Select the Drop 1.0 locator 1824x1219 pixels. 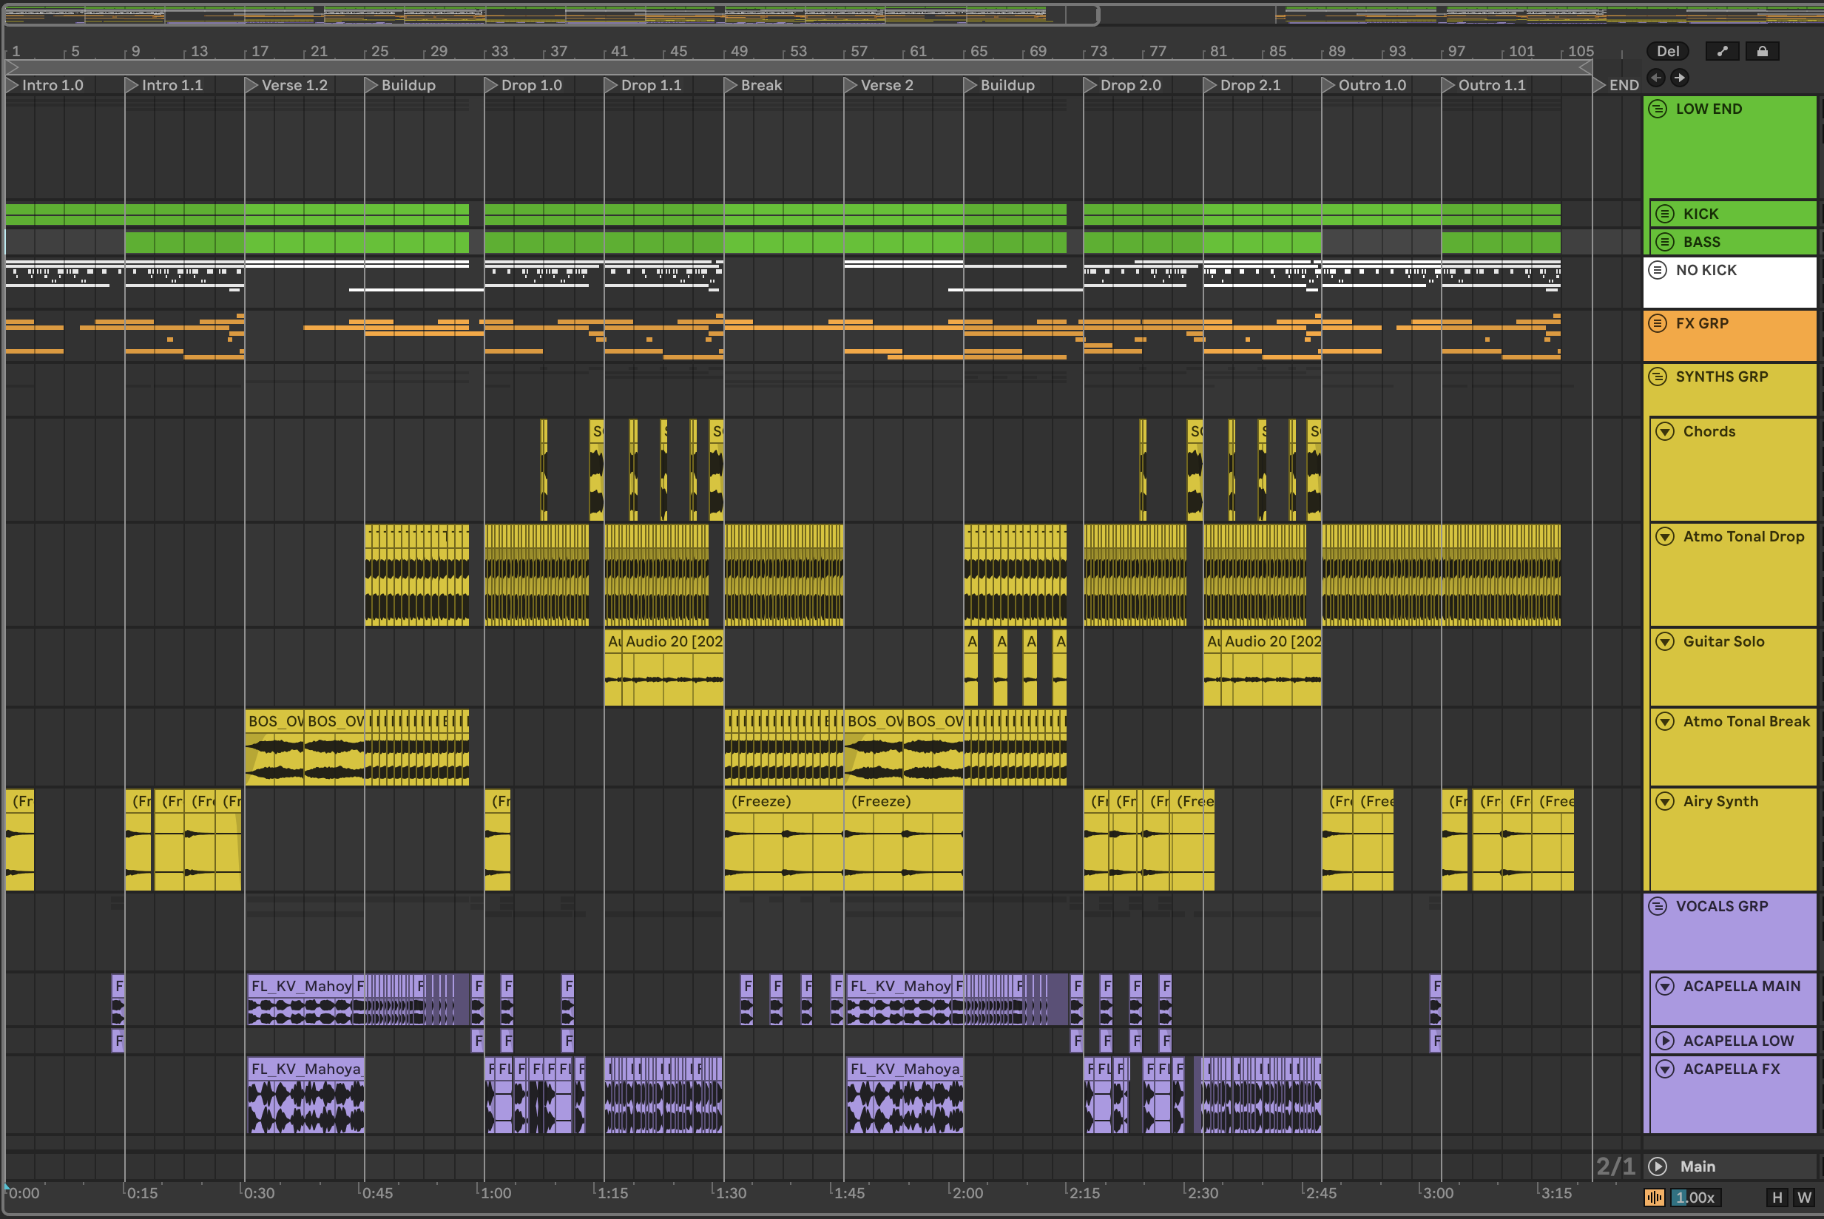click(530, 86)
